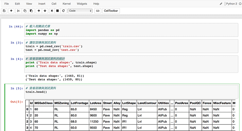Screen dimensions: 242x131
Task: Open the Widgets menu
Action: point(82,4)
